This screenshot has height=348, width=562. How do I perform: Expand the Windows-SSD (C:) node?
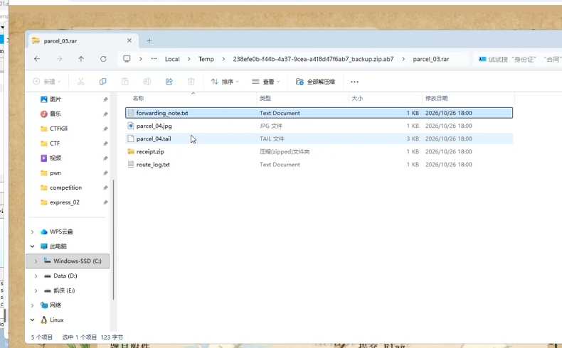(x=36, y=261)
